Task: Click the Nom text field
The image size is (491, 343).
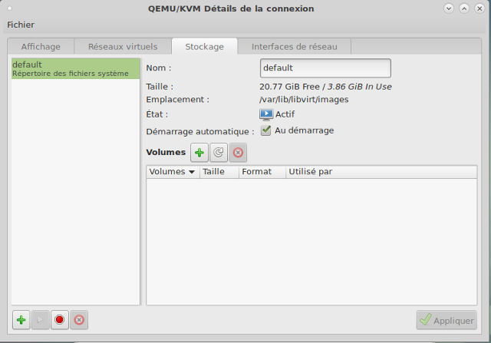Action: coord(325,68)
